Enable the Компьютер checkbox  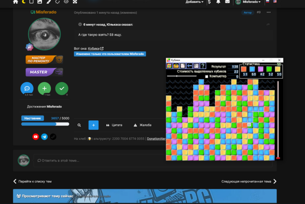206,77
